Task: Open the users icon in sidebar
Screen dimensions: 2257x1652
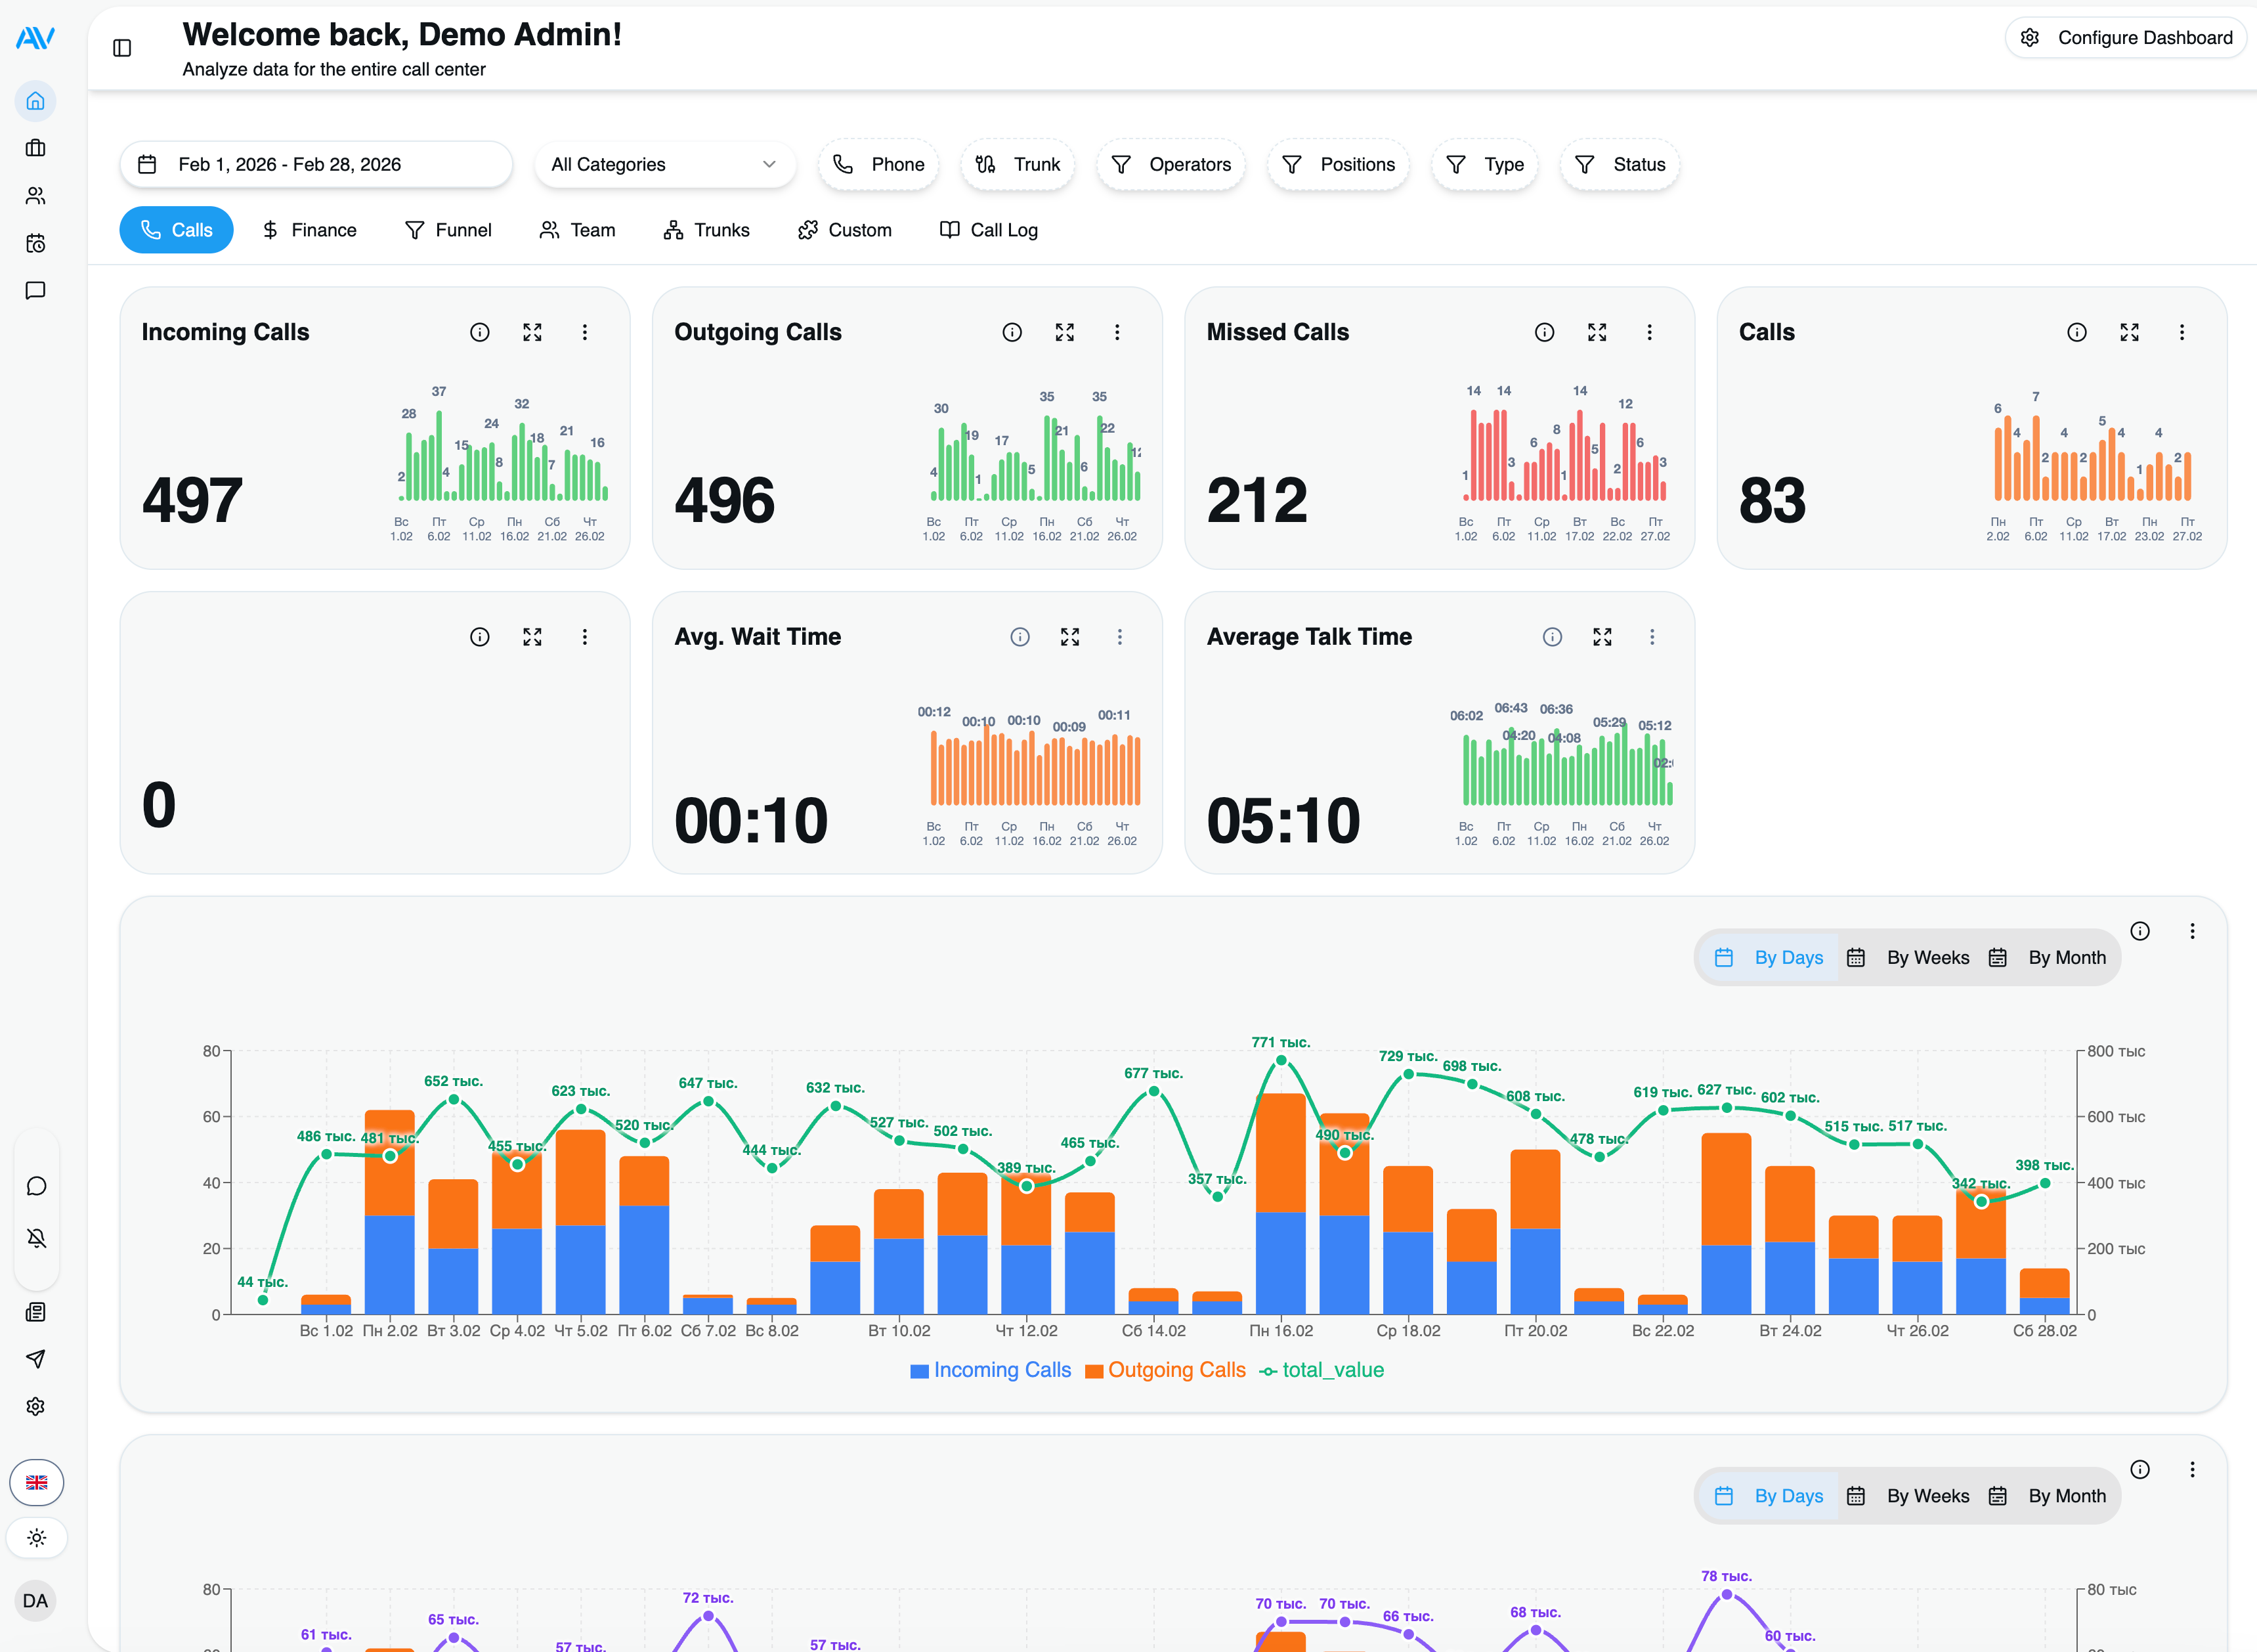Action: pyautogui.click(x=36, y=196)
